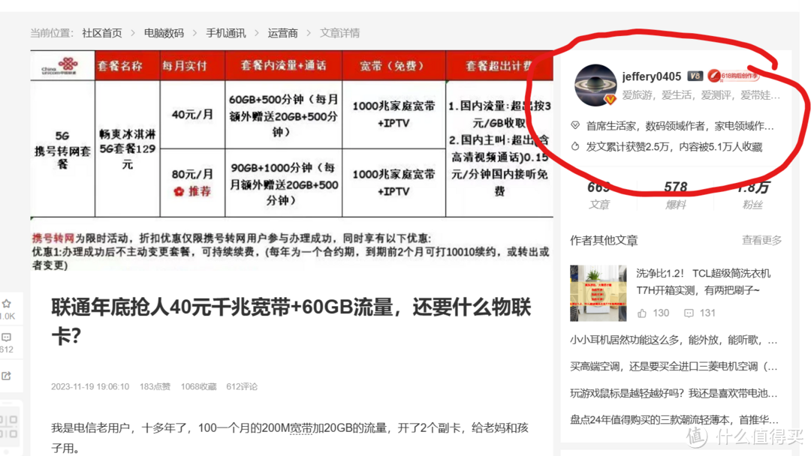811x456 pixels.
Task: Click the 作者其他文章 heading
Action: point(604,241)
